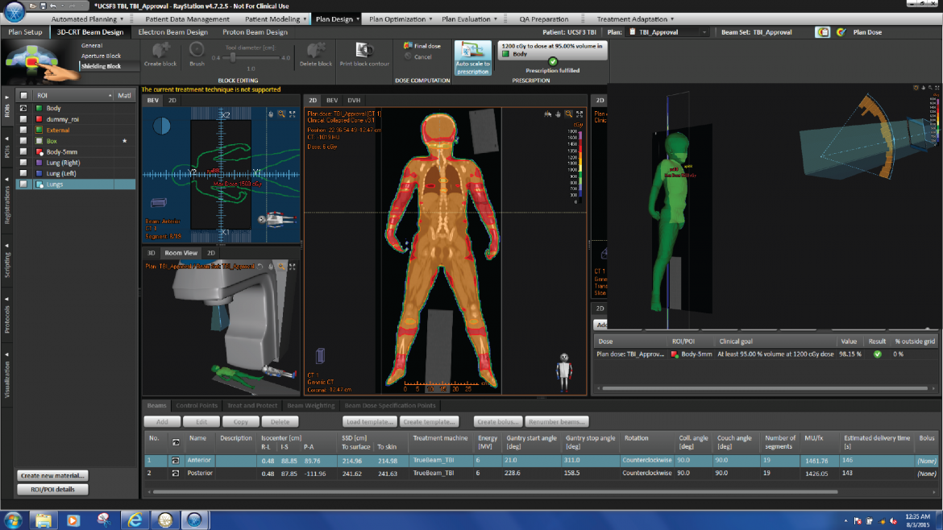Viewport: 943px width, 530px height.
Task: Open File Explorer from the taskbar
Action: [x=44, y=520]
